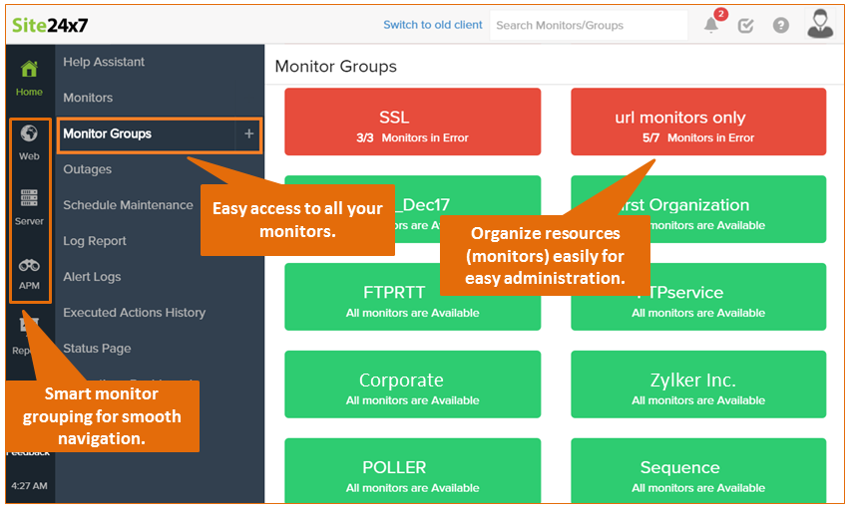Open Schedule Maintenance menu item

pos(128,205)
